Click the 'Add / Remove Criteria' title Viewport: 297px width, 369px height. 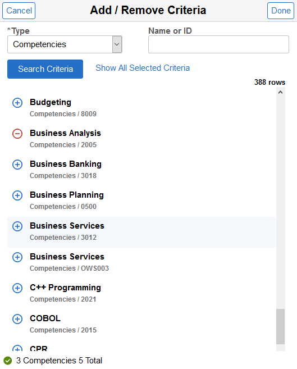(x=148, y=10)
